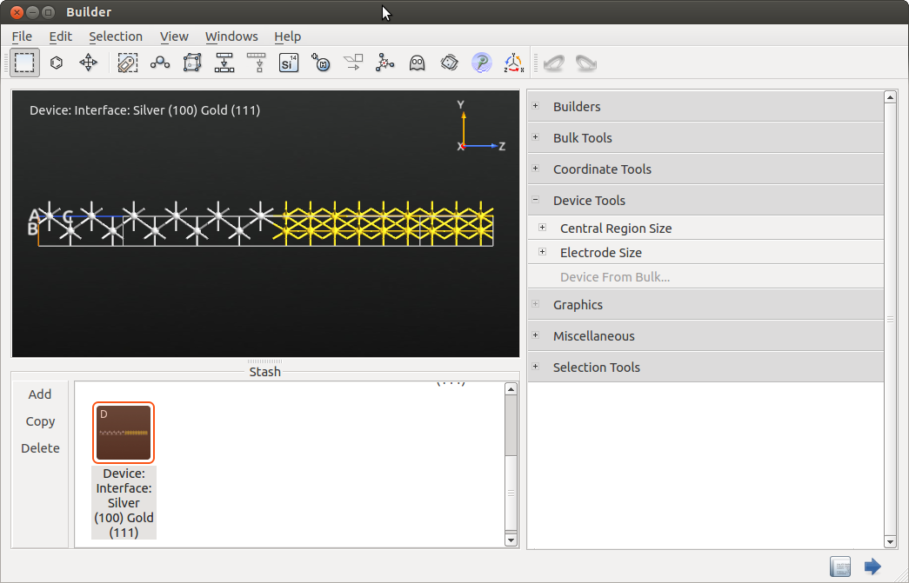Click the coordinate axes widget in viewer
The height and width of the screenshot is (583, 909).
[480, 128]
